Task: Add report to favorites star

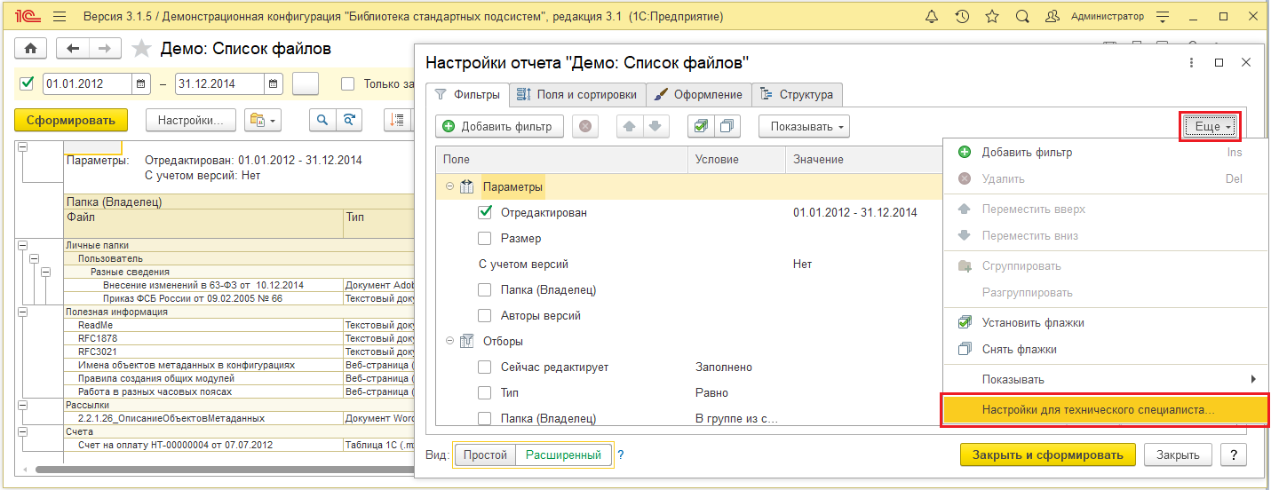Action: pos(141,49)
